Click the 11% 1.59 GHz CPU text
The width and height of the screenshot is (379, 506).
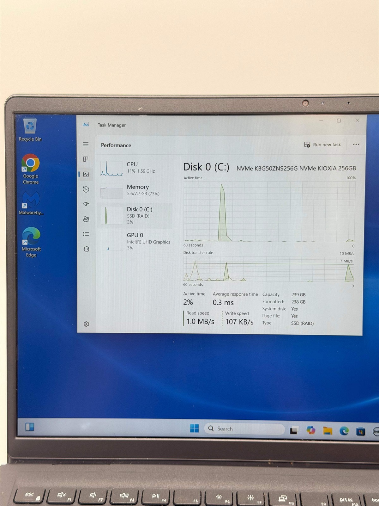tap(141, 171)
